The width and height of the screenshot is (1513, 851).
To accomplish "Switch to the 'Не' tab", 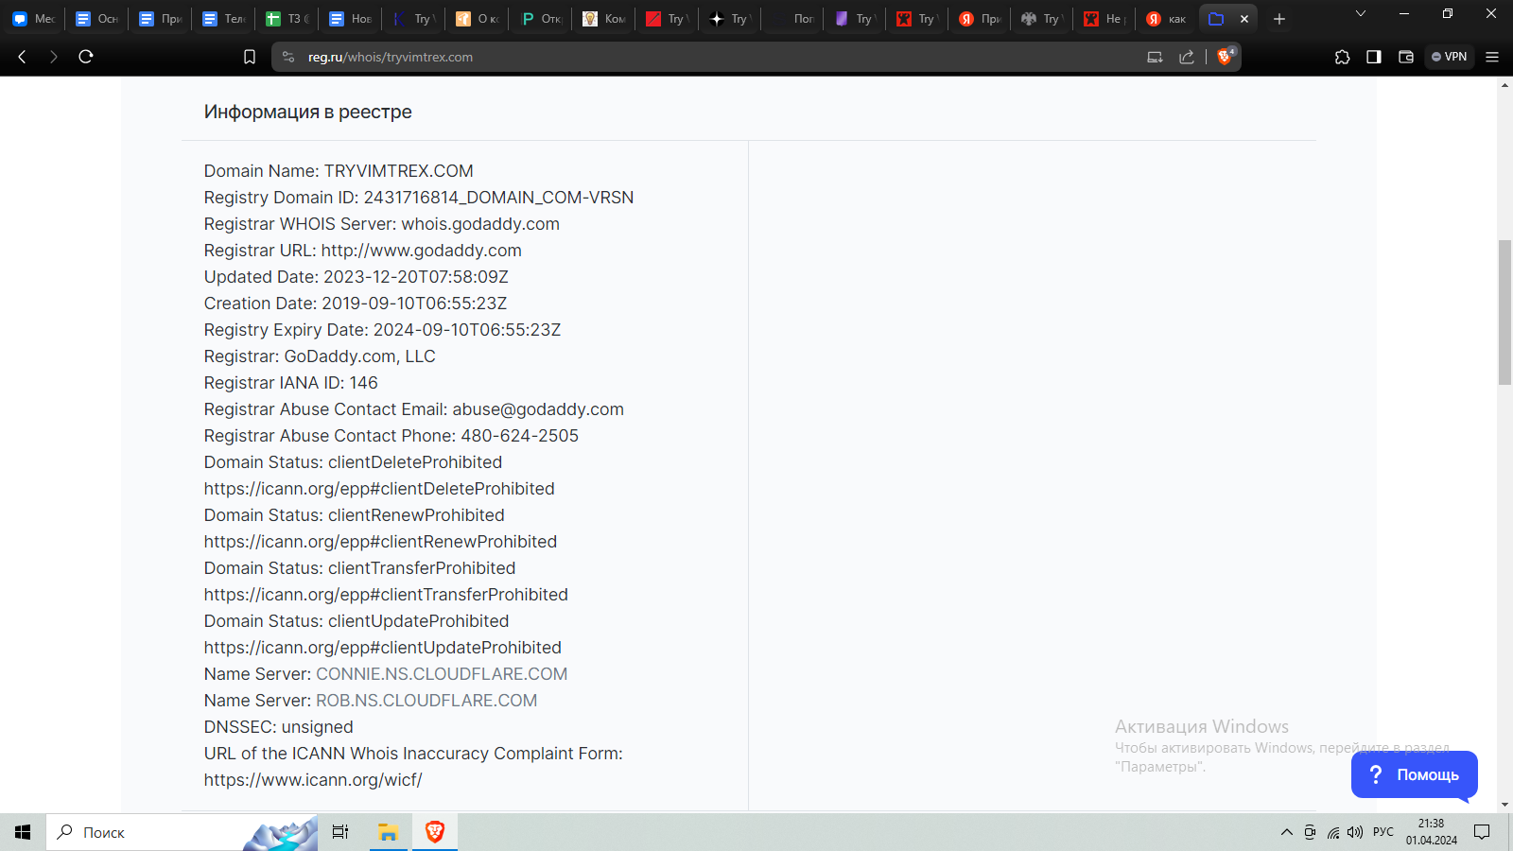I will coord(1104,19).
